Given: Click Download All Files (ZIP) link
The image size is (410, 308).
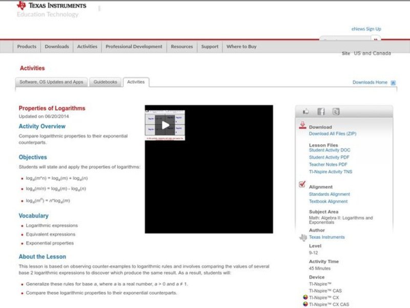Looking at the screenshot, I should 332,133.
